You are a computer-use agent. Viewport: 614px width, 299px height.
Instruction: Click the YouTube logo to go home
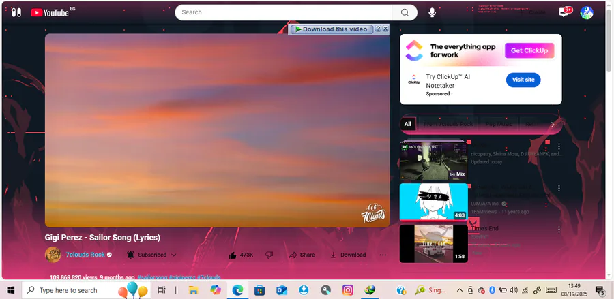(50, 12)
